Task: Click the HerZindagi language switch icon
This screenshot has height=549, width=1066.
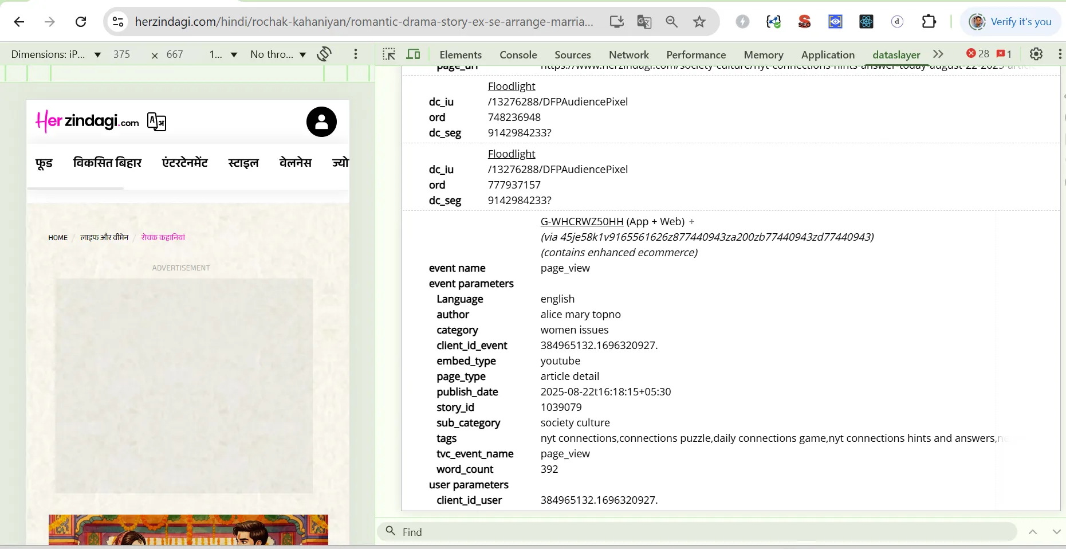Action: point(156,121)
